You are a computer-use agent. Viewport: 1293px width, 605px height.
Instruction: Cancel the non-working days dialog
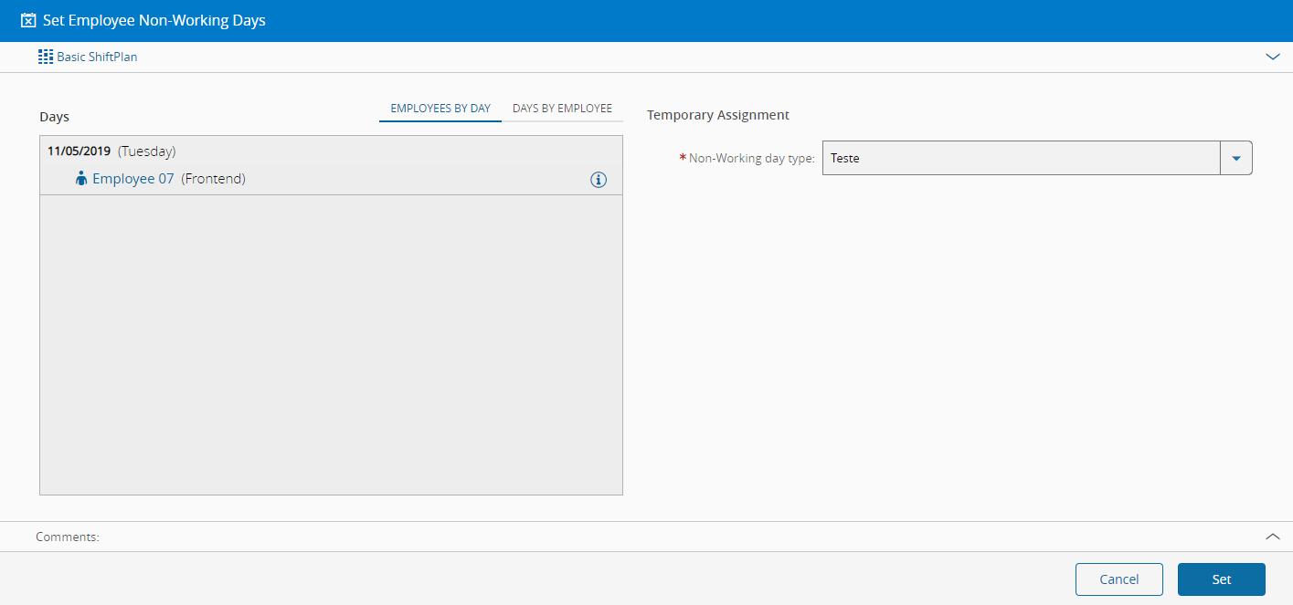coord(1119,579)
